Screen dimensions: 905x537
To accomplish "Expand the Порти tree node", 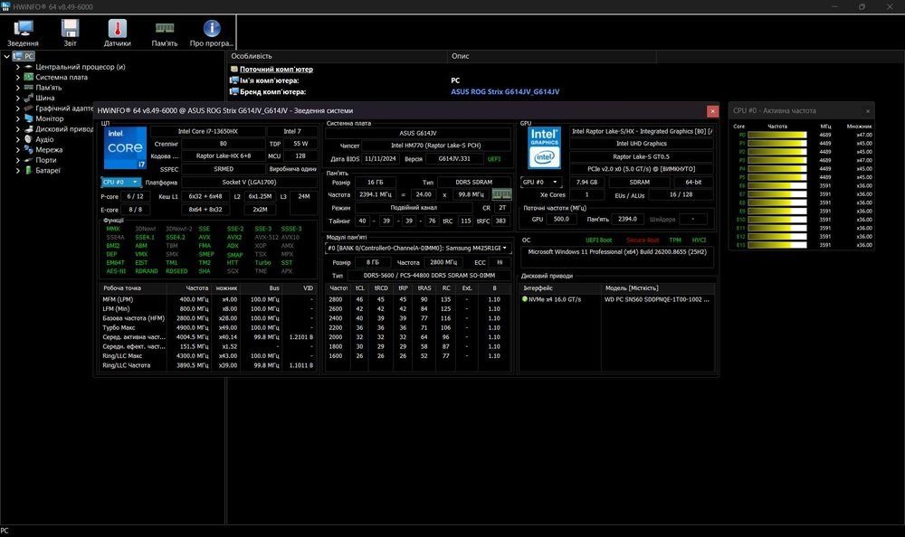I will [x=18, y=160].
